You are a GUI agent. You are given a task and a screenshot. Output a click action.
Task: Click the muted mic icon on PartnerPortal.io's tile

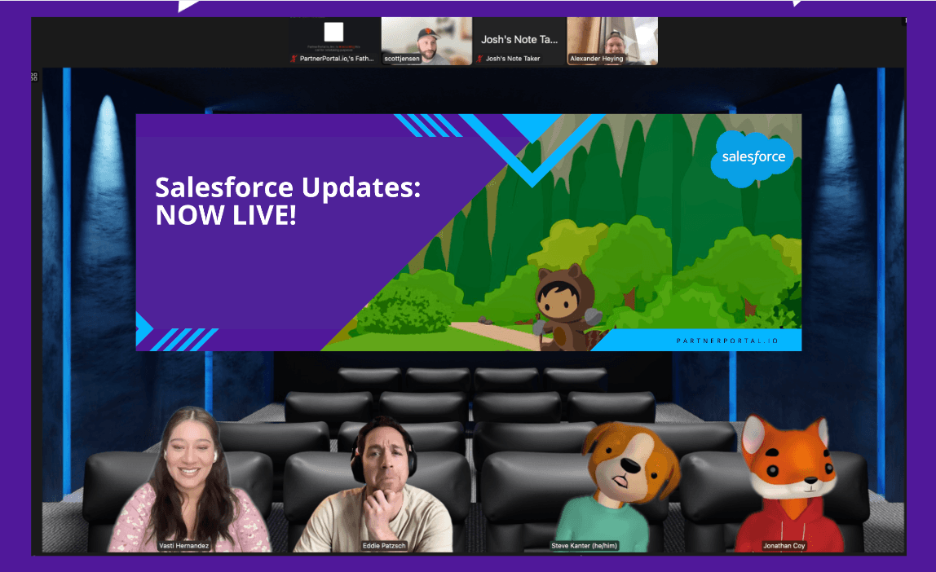click(294, 59)
